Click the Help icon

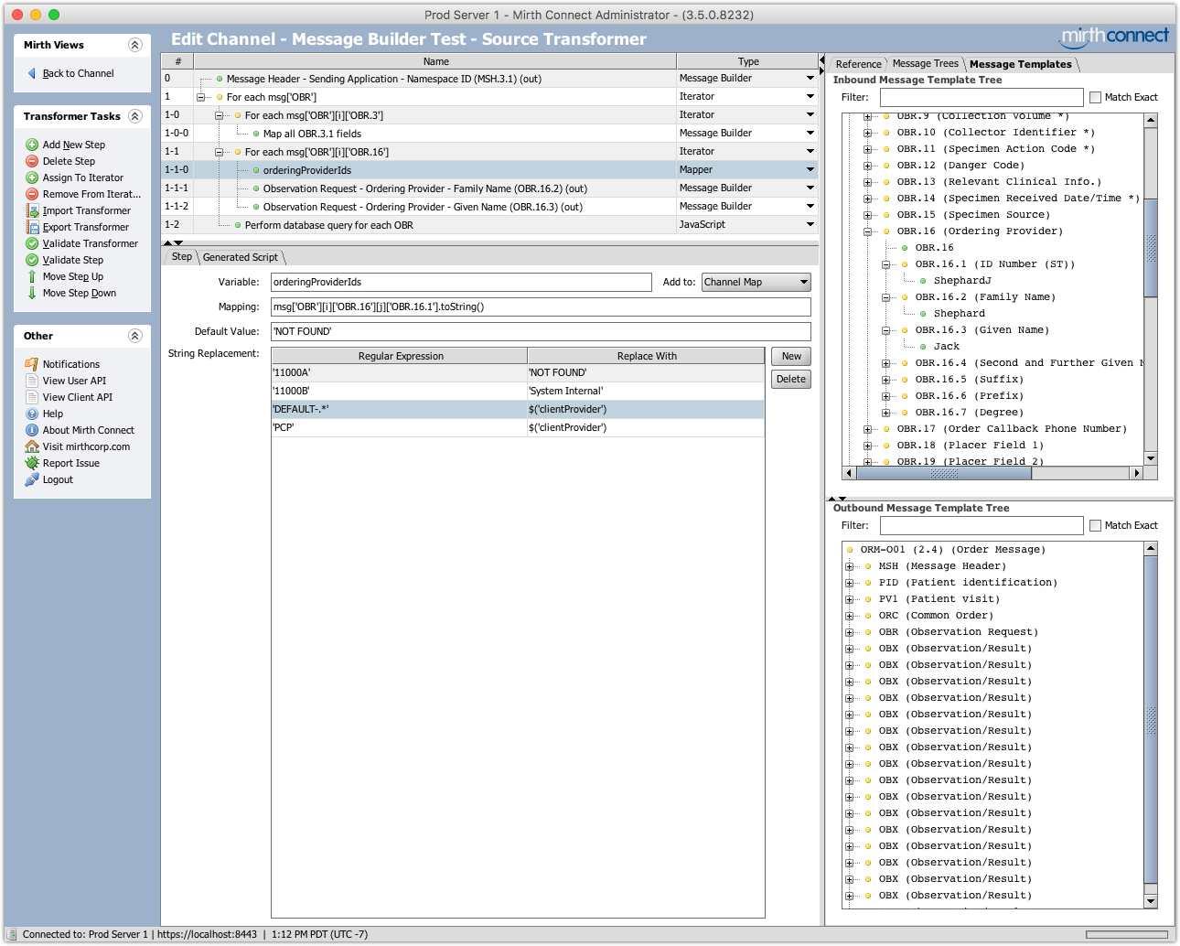coord(32,414)
